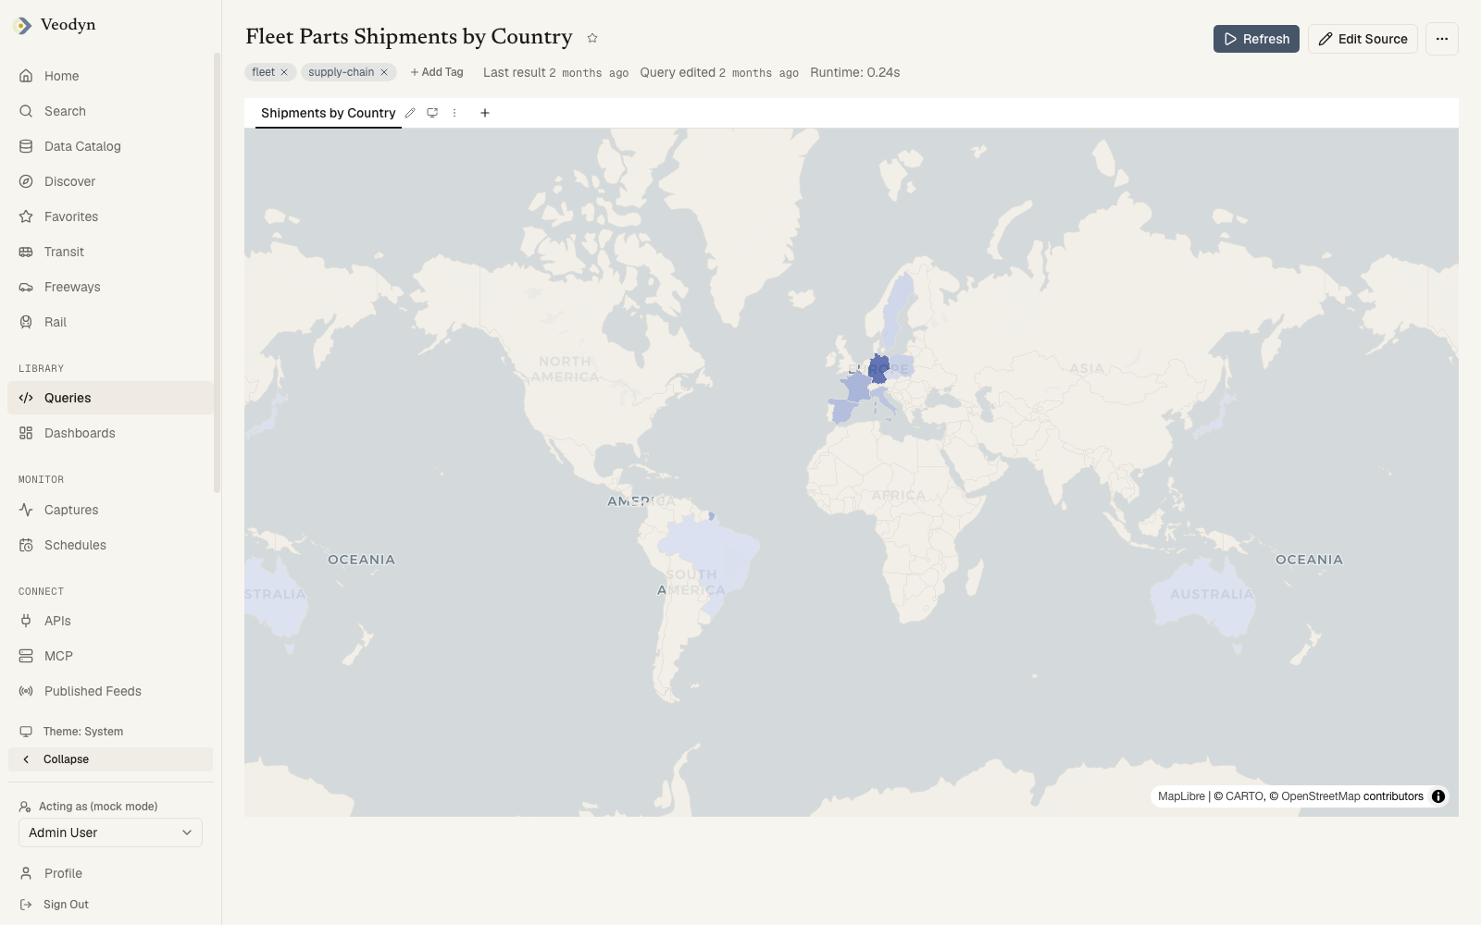Open Schedules under Monitor
This screenshot has width=1481, height=925.
tap(110, 545)
